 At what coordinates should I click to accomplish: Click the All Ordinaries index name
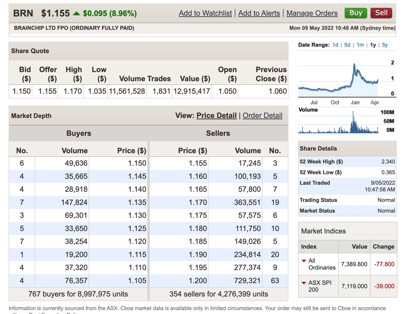coord(322,264)
